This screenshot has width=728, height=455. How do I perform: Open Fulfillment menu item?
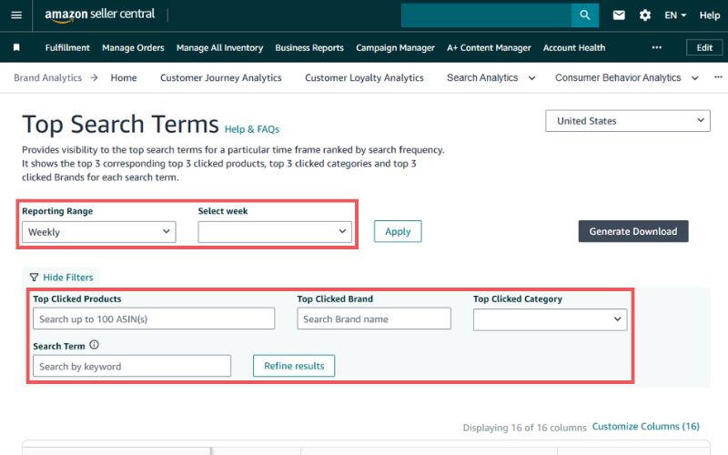click(67, 47)
